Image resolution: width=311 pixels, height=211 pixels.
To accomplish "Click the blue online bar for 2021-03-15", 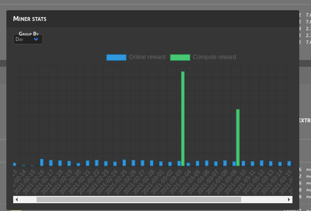I will tap(289, 163).
